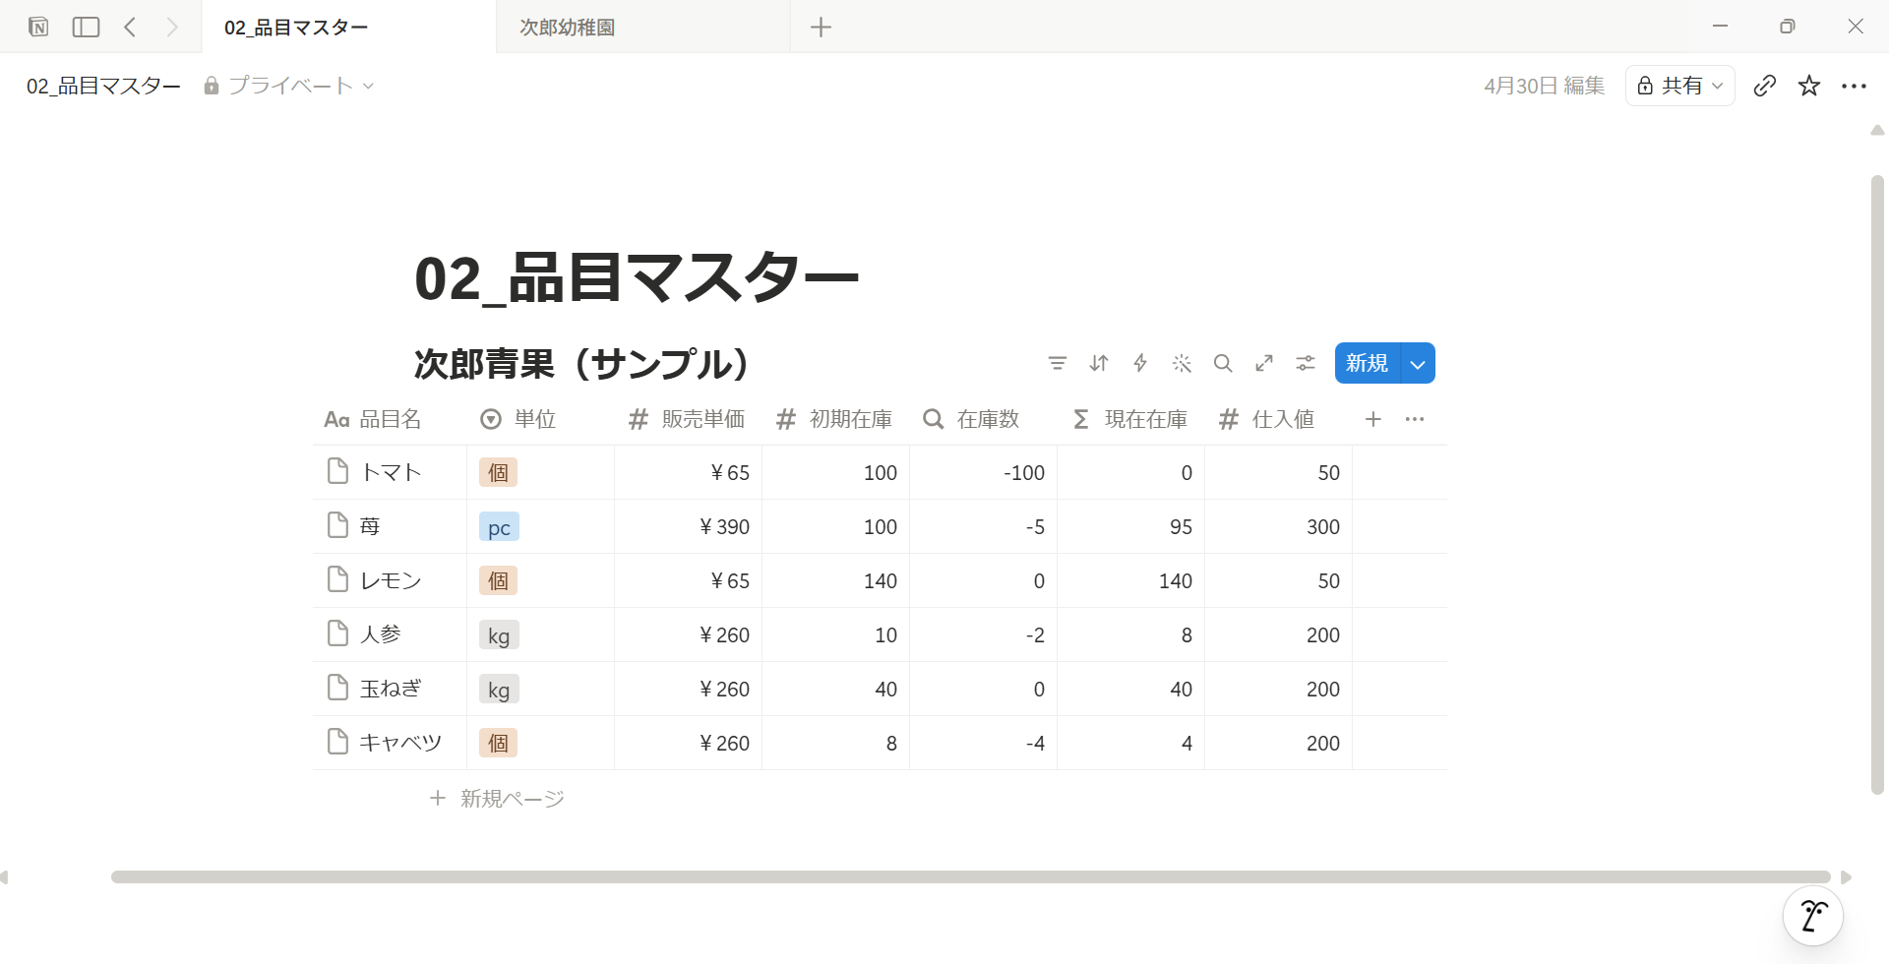Go back with the left arrow

click(130, 27)
